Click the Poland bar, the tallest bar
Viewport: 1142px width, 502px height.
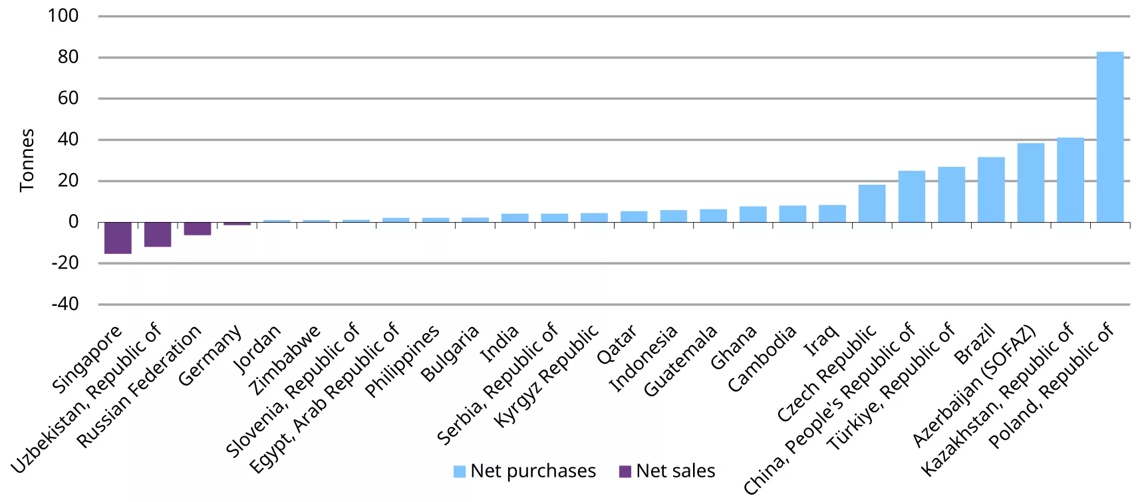(1109, 137)
